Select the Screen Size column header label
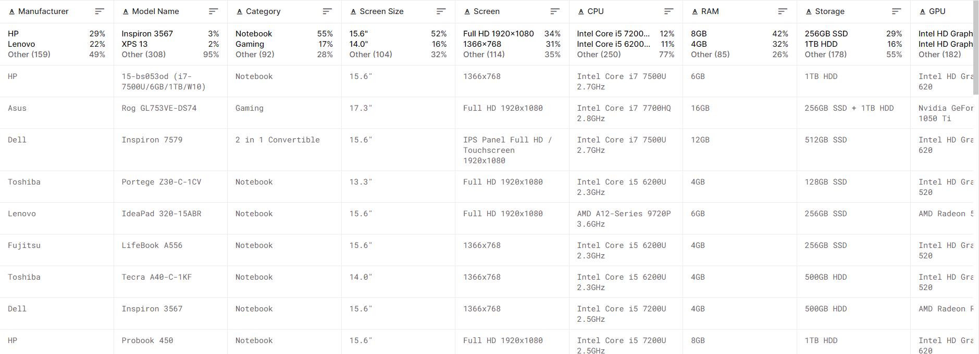The width and height of the screenshot is (979, 354). (381, 11)
